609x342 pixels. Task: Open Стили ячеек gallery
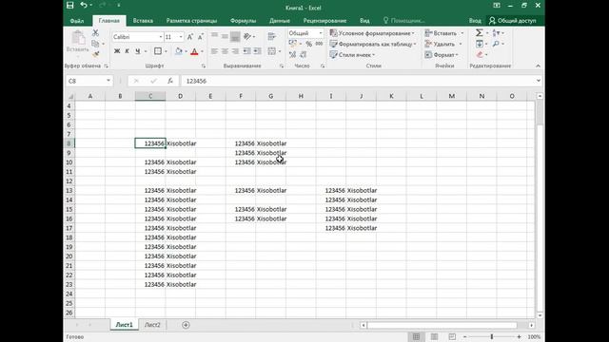(x=352, y=55)
